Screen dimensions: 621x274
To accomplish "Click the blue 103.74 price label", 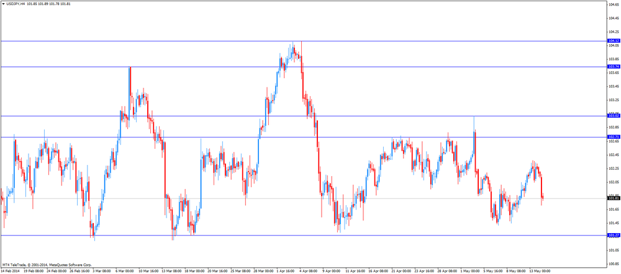I will [614, 67].
